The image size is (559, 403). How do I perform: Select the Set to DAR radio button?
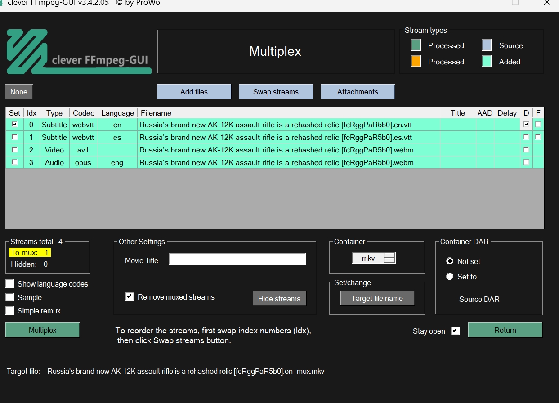(x=450, y=277)
